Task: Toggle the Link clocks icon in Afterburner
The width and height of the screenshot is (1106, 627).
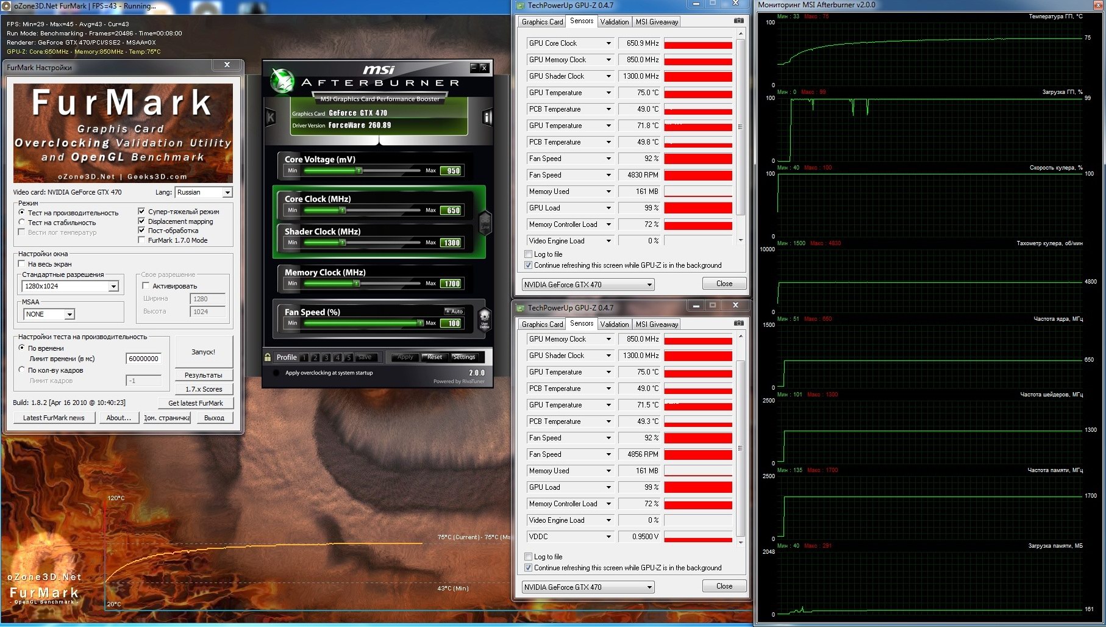Action: pos(485,223)
